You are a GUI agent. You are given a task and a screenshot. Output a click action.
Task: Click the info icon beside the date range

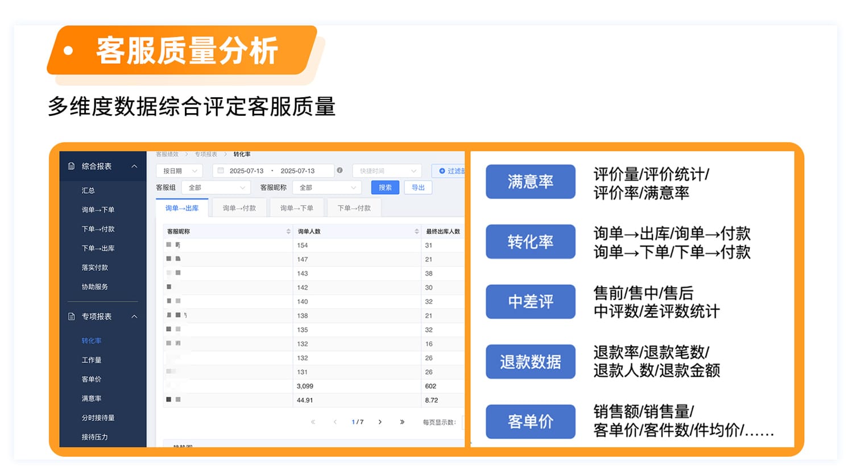pos(339,170)
